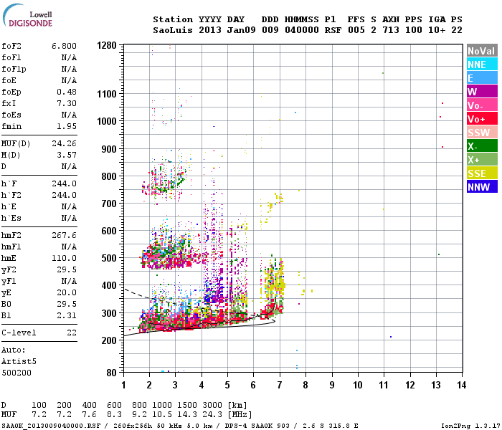Select the pink Vo- legend swatch
This screenshot has width=502, height=430.
(x=482, y=105)
